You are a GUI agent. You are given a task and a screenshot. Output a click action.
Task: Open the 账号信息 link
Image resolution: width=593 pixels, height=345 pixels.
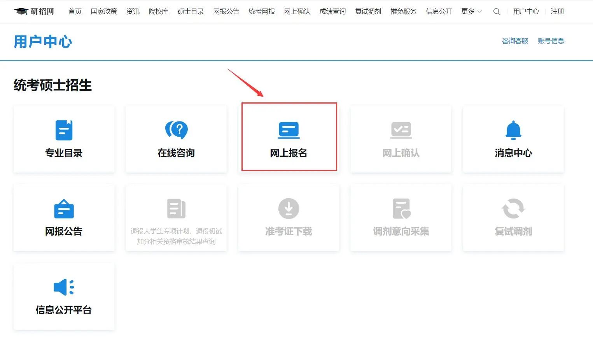551,41
